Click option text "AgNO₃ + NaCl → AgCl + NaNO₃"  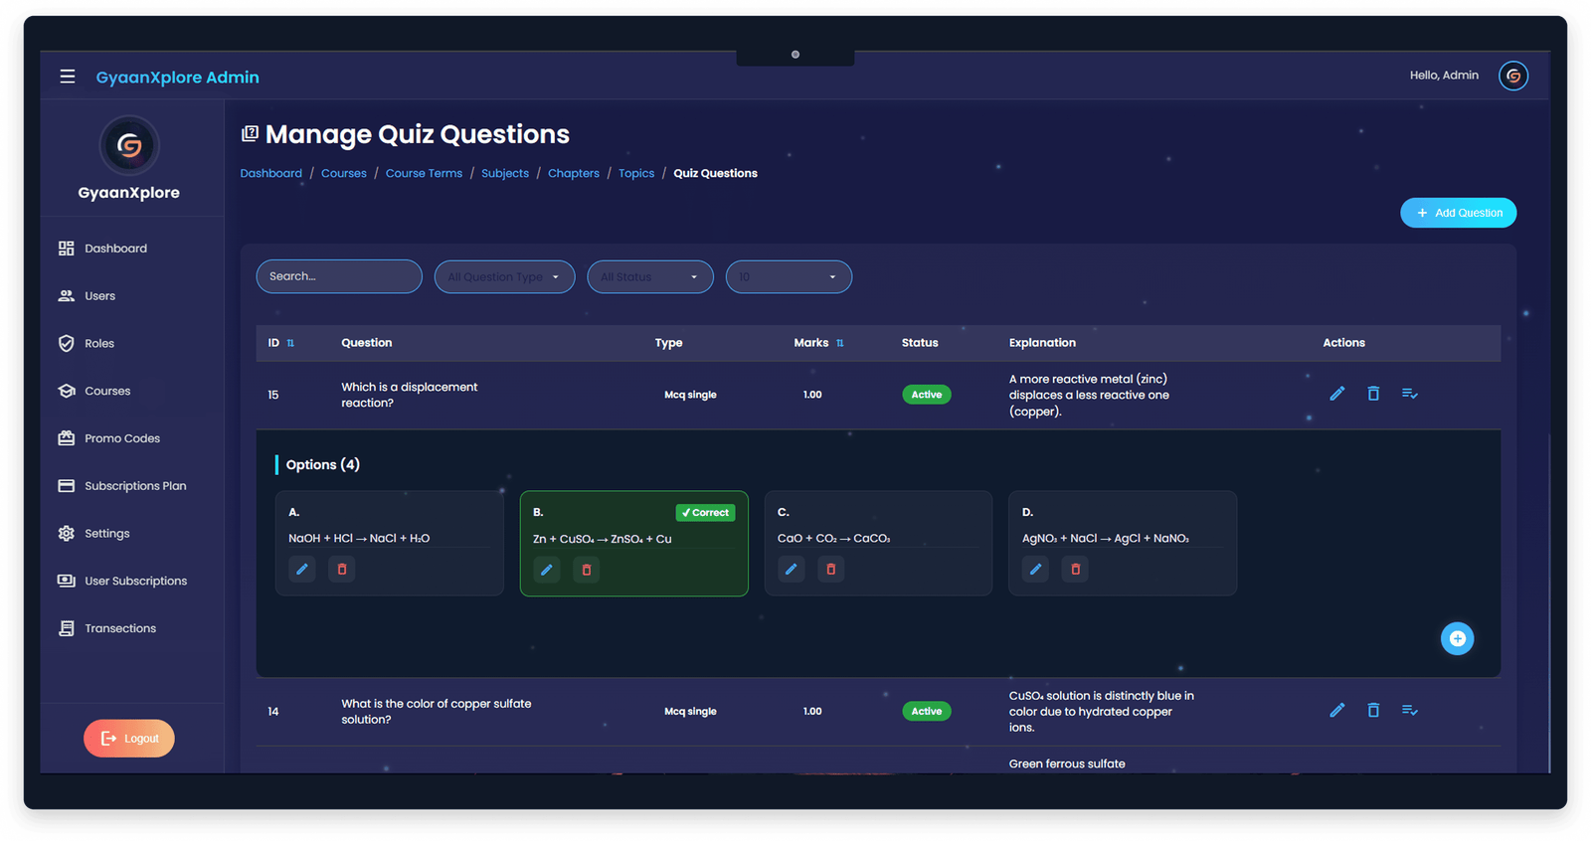pyautogui.click(x=1106, y=539)
